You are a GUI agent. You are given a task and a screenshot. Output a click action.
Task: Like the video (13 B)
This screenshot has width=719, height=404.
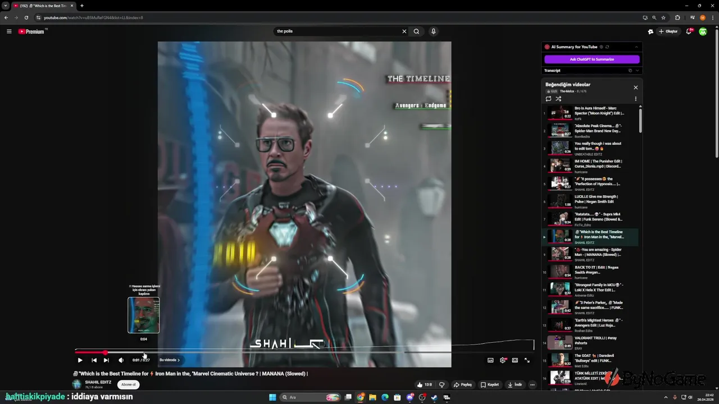(424, 385)
